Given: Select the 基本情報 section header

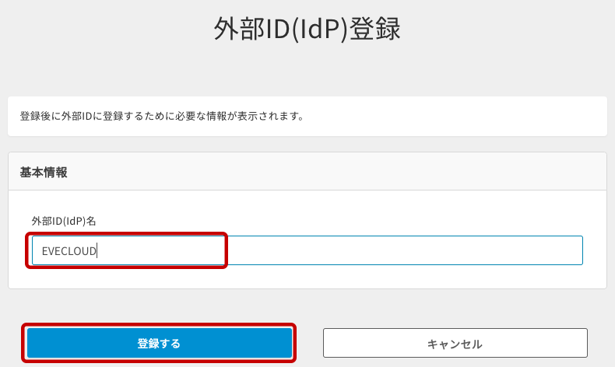Looking at the screenshot, I should [44, 173].
